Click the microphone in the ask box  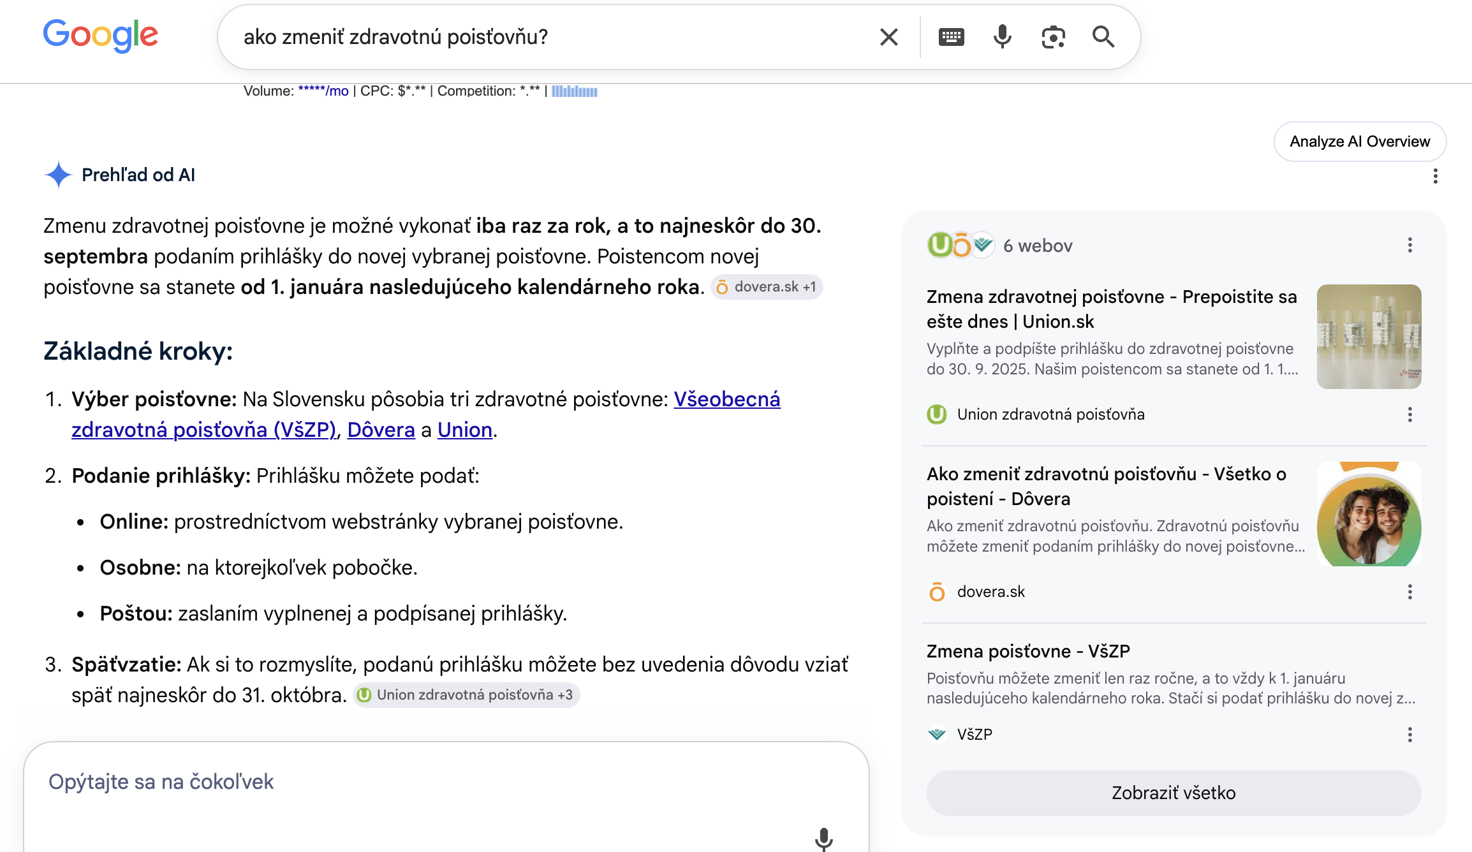[x=823, y=839]
